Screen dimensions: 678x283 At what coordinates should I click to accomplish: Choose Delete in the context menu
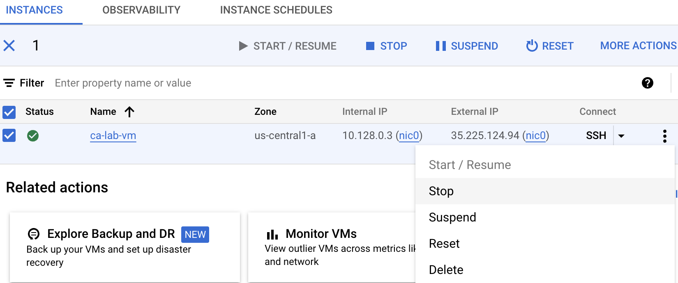tap(446, 270)
